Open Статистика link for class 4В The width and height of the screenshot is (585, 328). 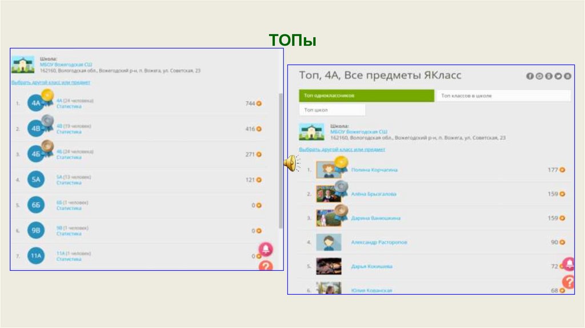(x=69, y=132)
